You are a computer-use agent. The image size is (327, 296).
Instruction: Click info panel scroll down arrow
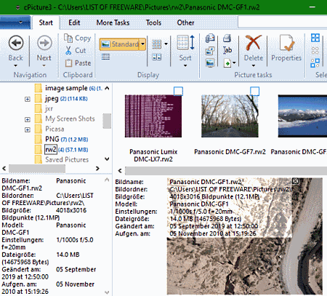pos(107,292)
